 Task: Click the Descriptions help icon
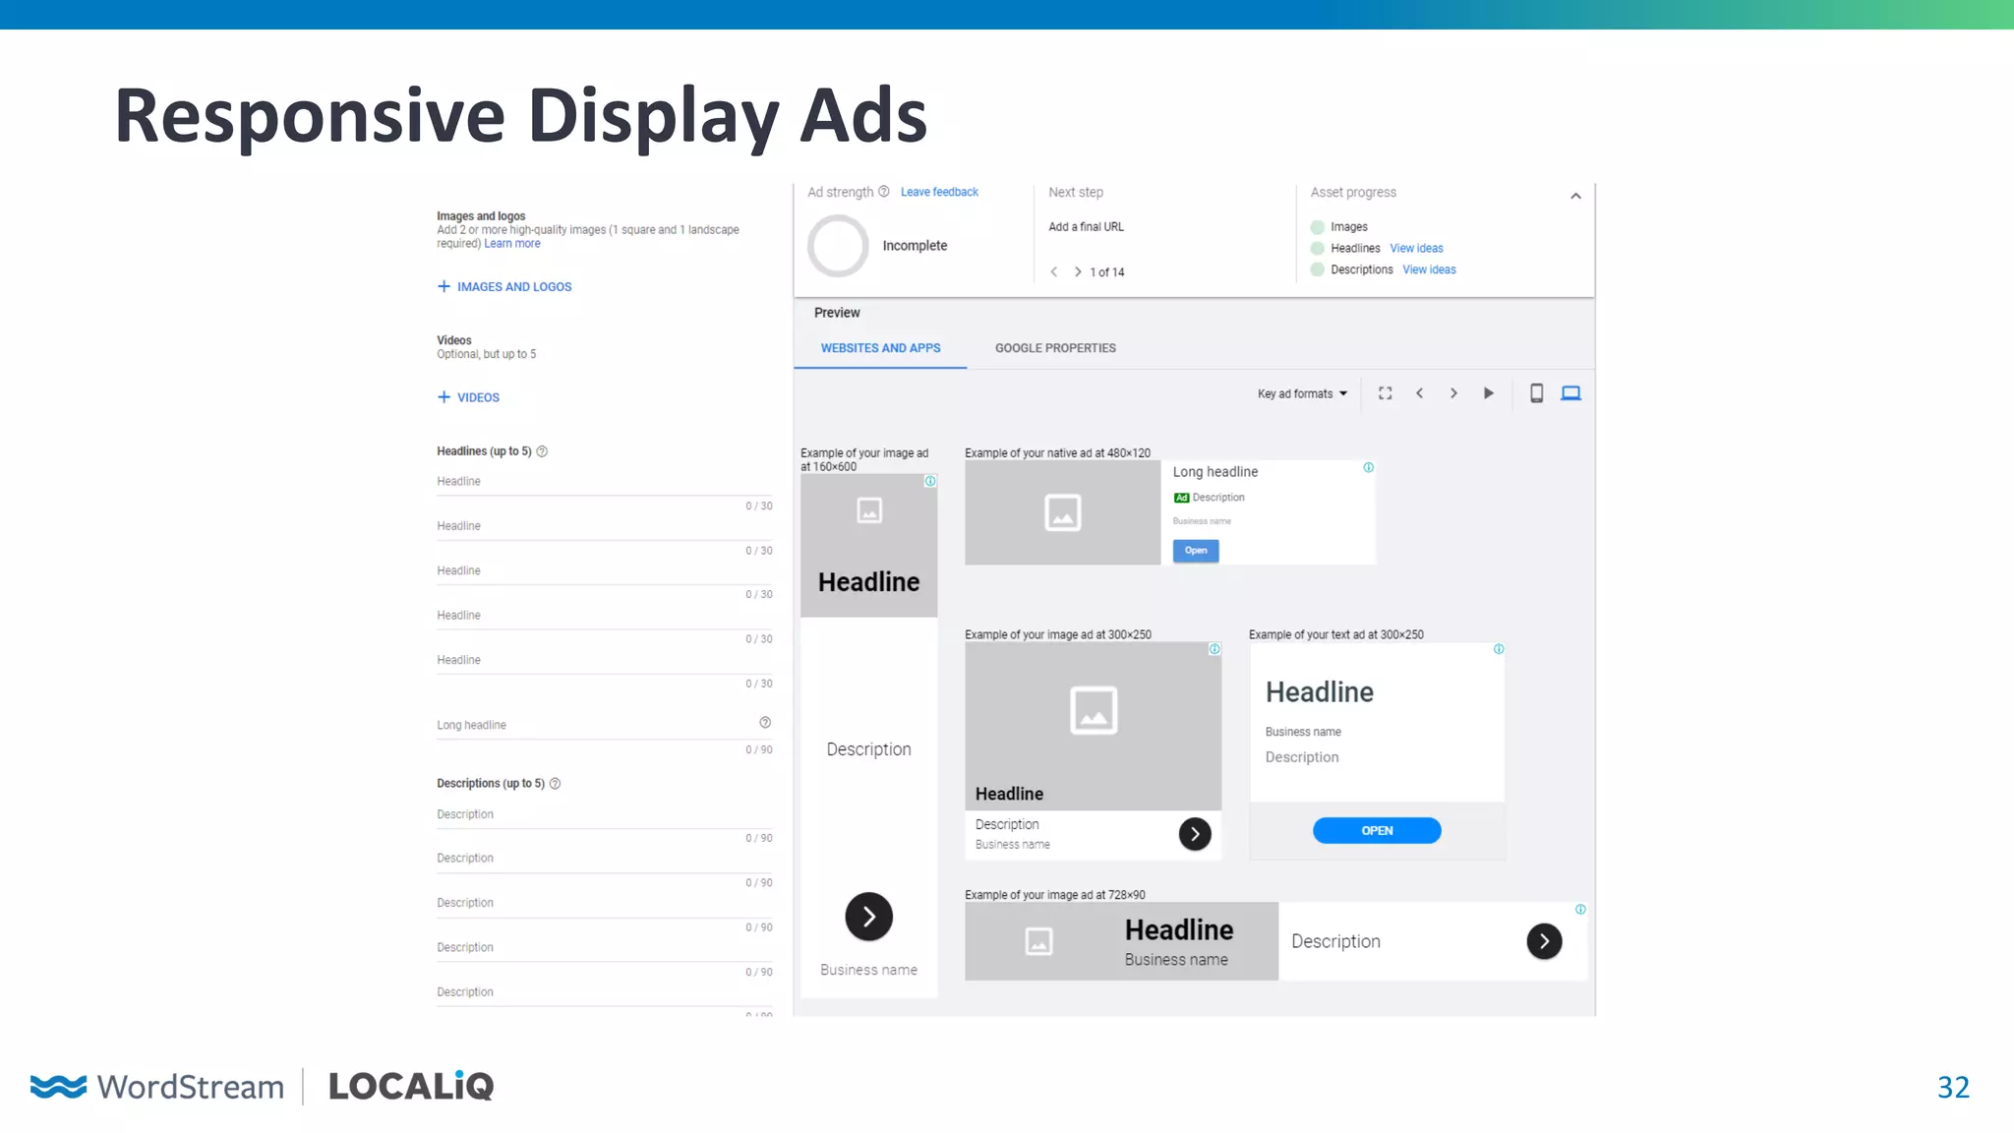click(x=555, y=784)
